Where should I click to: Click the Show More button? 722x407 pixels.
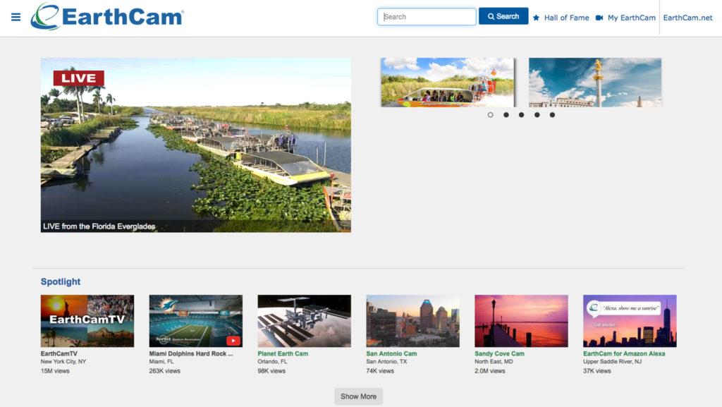pyautogui.click(x=358, y=396)
